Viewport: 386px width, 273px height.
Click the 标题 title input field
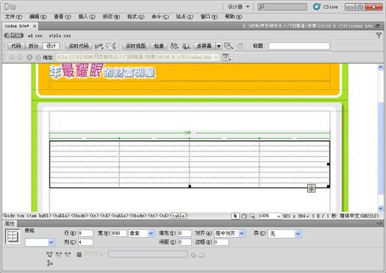point(299,46)
